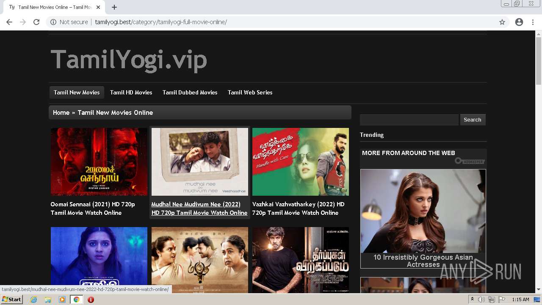Click Chrome icon in taskbar
Screen dimensions: 542x305
[x=77, y=299]
